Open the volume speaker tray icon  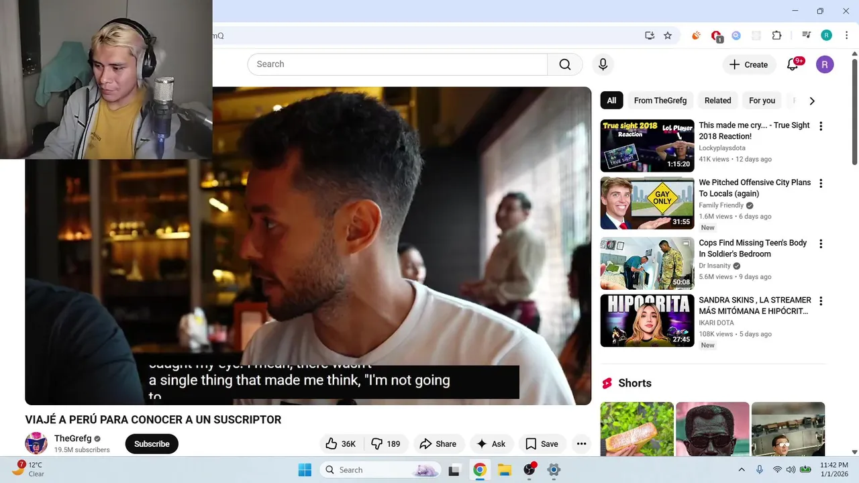coord(791,470)
